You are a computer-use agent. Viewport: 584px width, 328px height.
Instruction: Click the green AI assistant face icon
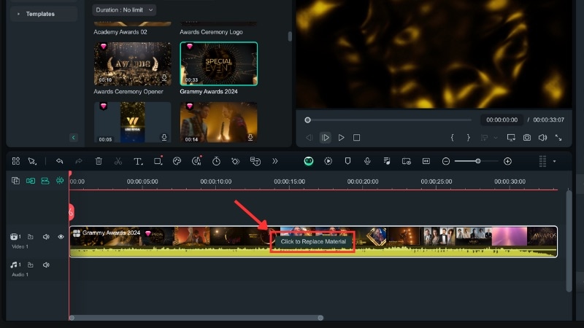pos(308,161)
